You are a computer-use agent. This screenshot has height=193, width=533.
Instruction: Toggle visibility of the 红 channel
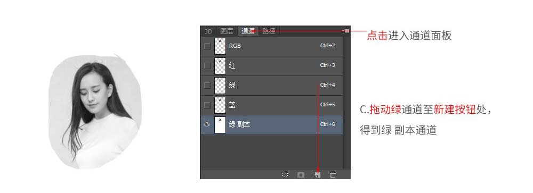pyautogui.click(x=207, y=65)
